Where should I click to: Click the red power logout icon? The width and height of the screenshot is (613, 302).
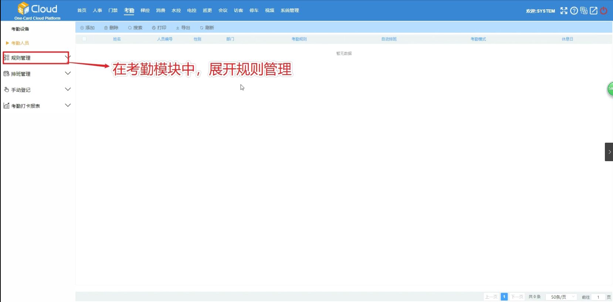coord(604,11)
